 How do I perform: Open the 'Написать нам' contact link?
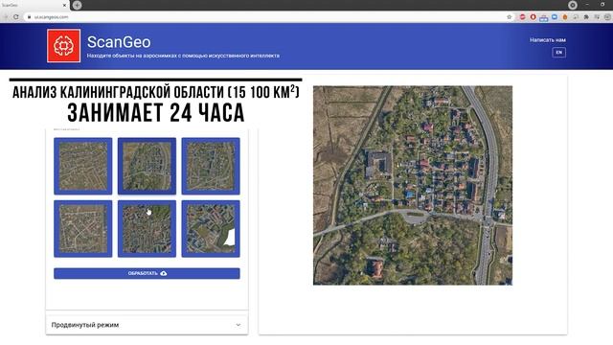pos(547,40)
